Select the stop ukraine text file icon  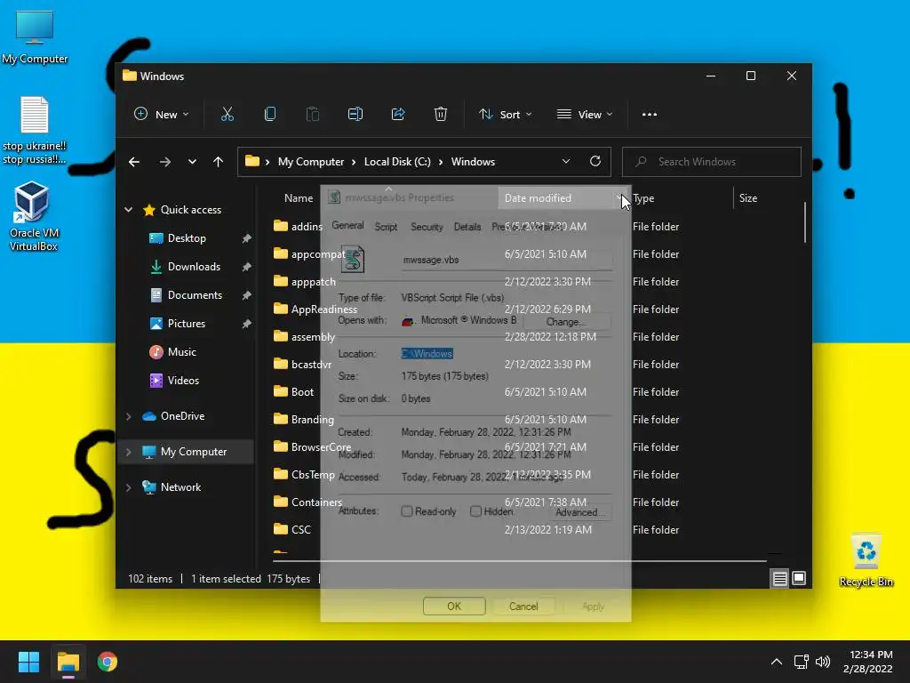(35, 131)
